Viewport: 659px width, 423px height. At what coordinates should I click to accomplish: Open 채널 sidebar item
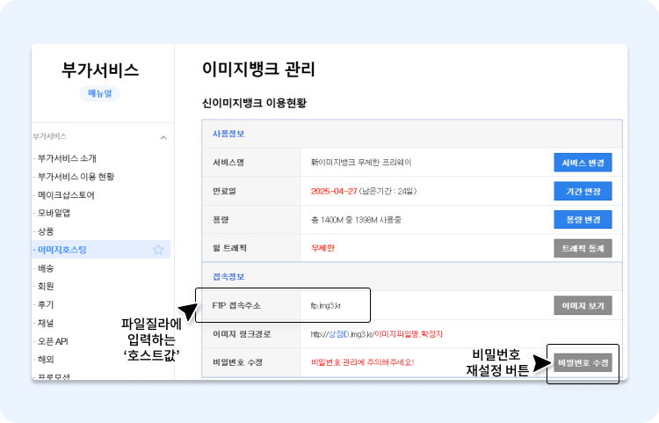click(46, 323)
